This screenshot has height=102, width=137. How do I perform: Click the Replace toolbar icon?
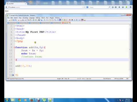pos(41,20)
